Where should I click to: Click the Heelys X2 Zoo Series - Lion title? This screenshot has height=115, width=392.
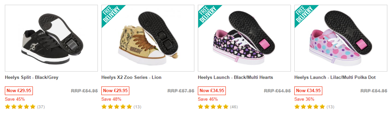pyautogui.click(x=131, y=77)
